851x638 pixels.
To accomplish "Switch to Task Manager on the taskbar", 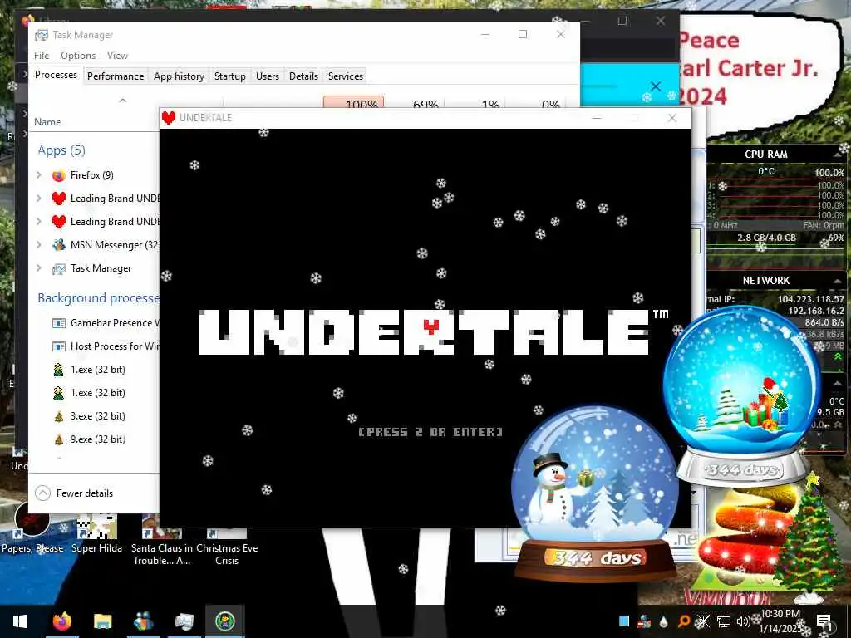I will click(x=184, y=621).
